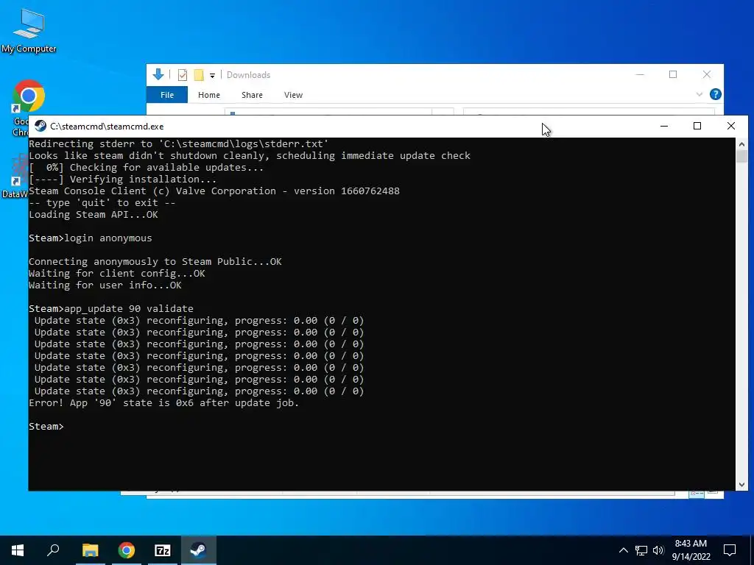This screenshot has width=754, height=565.
Task: Switch to the Home tab in Downloads
Action: [208, 95]
